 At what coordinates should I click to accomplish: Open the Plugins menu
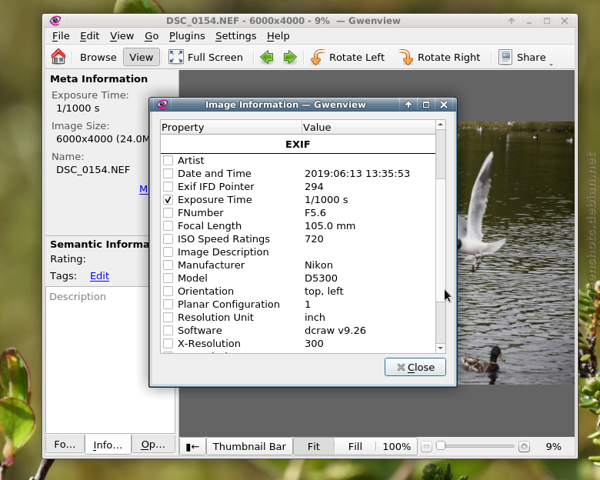pos(187,35)
